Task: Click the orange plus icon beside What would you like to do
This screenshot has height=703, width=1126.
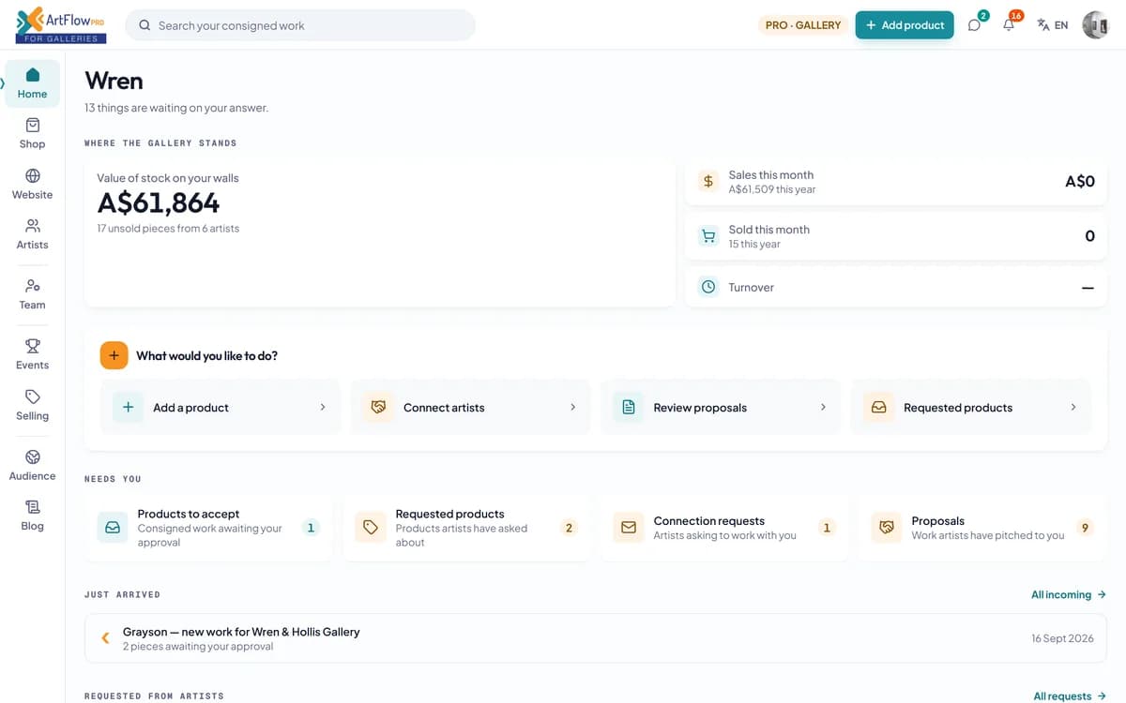Action: [114, 355]
